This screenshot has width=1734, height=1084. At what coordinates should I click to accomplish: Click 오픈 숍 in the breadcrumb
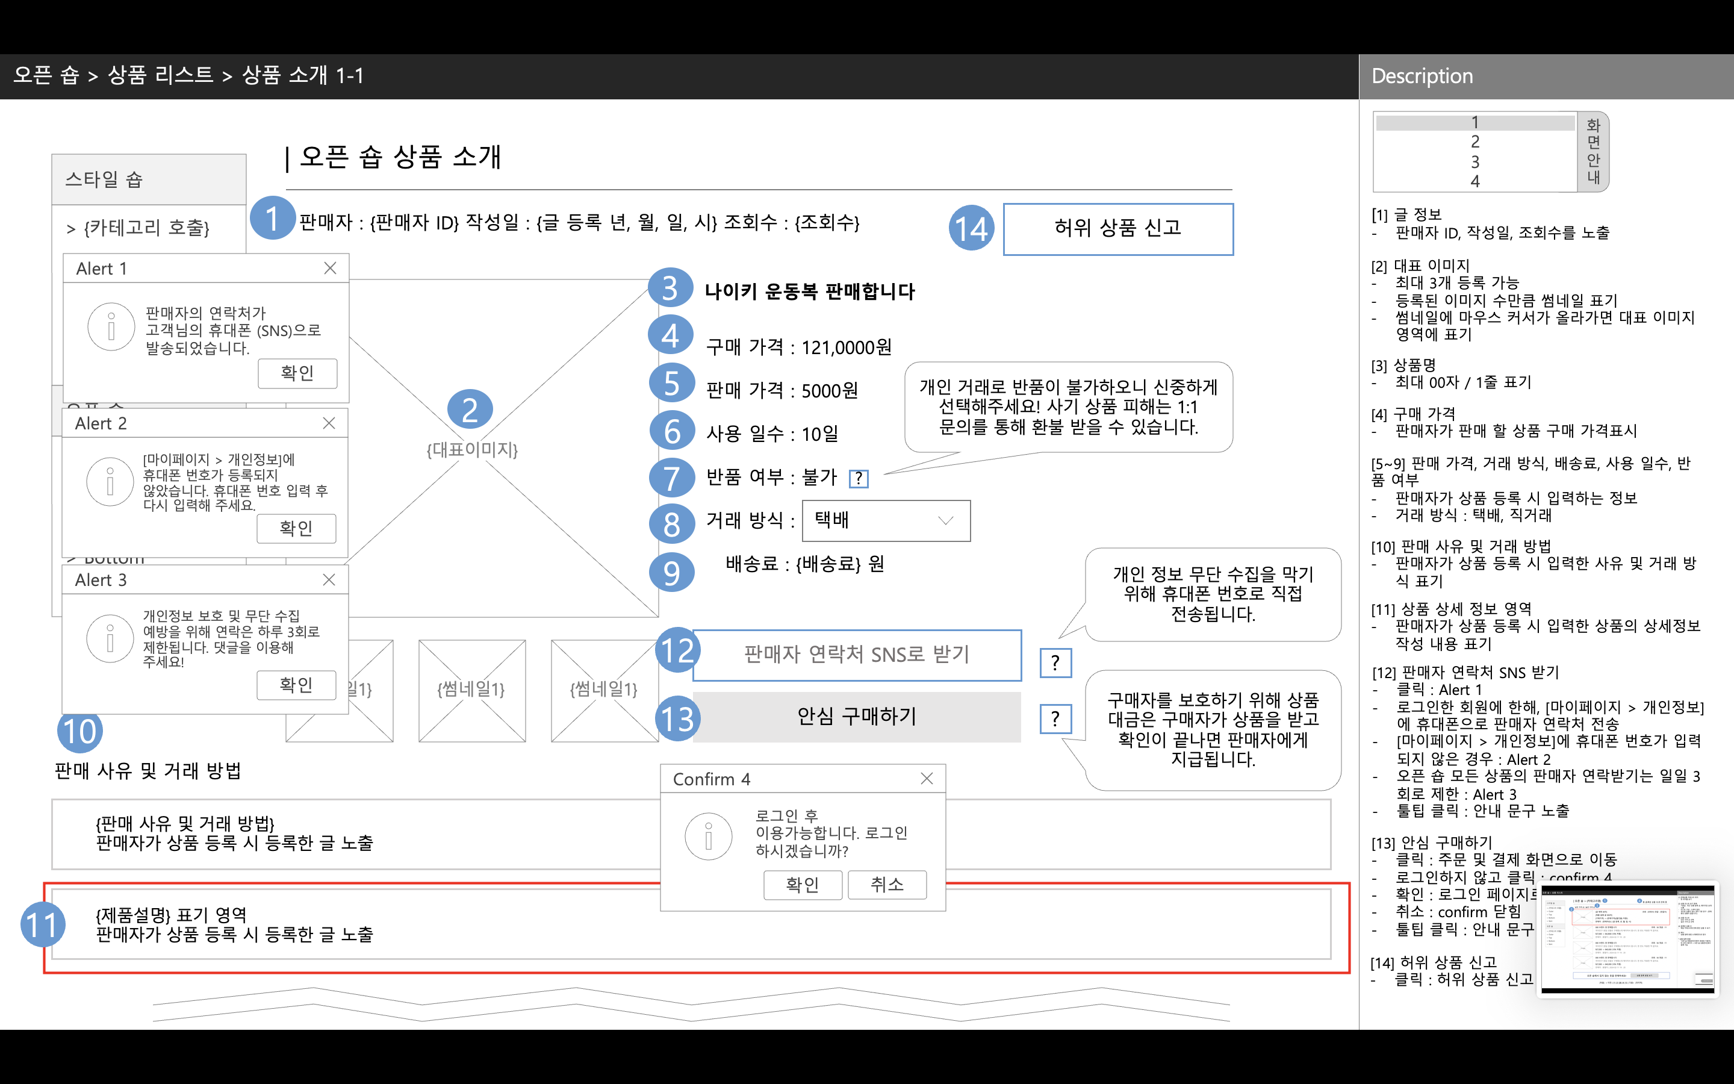coord(46,75)
